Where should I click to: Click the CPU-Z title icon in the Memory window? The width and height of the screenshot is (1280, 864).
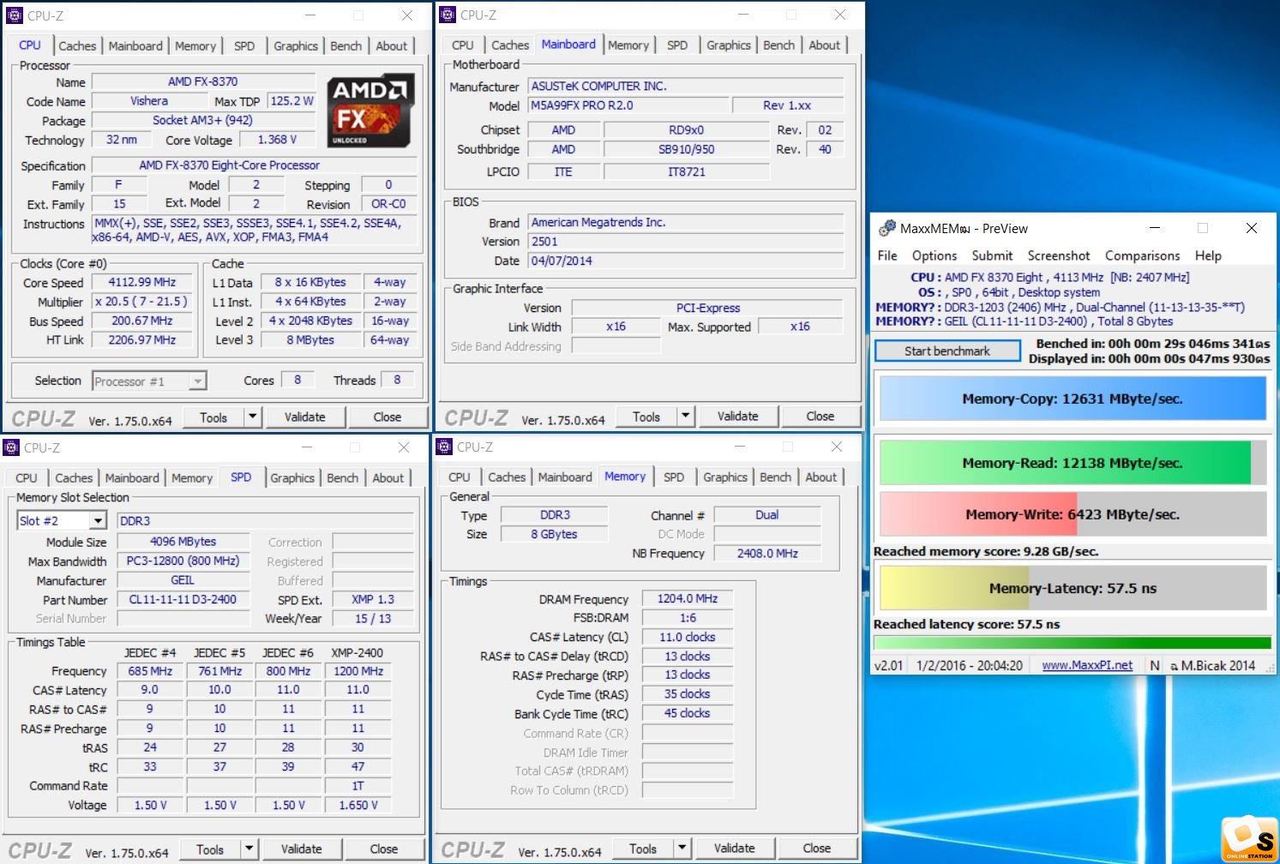[444, 447]
